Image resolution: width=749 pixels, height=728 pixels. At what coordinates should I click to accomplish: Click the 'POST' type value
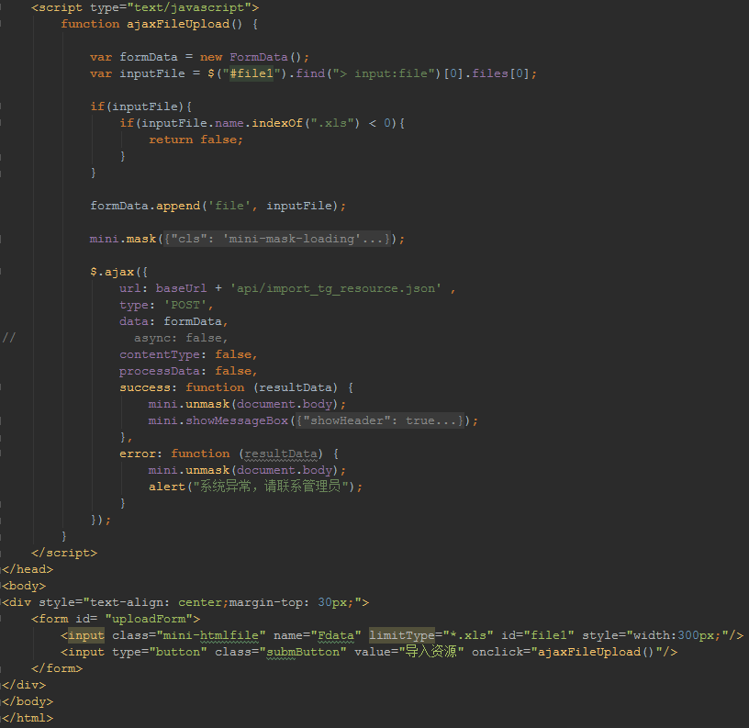185,305
